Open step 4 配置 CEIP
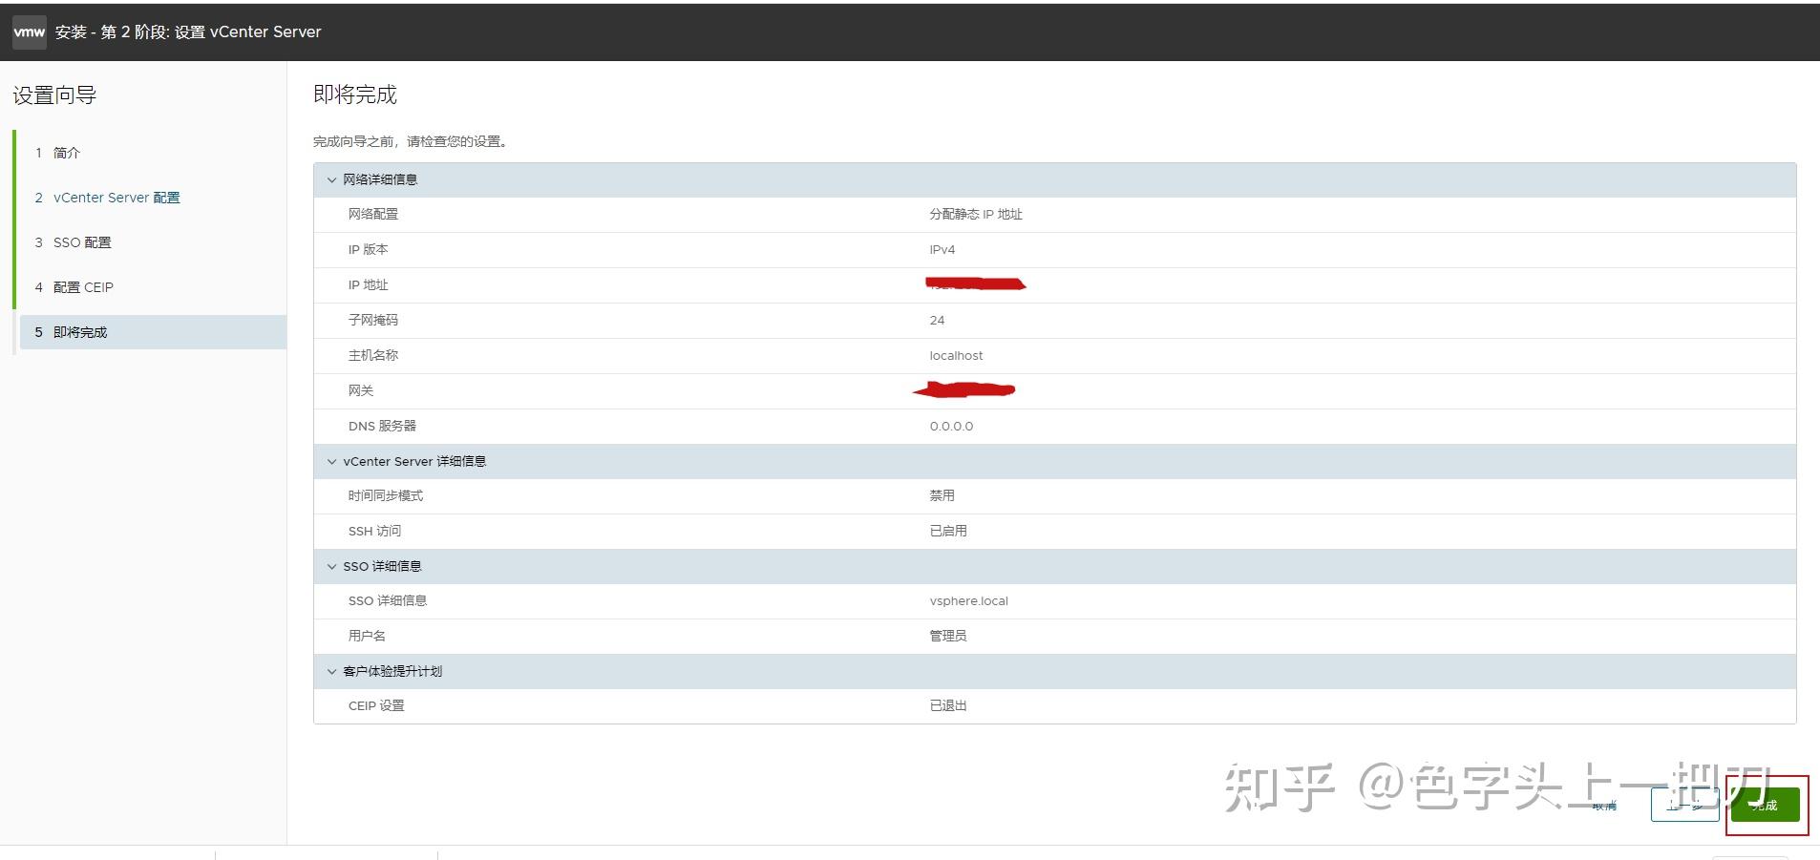The width and height of the screenshot is (1820, 860). 74,287
